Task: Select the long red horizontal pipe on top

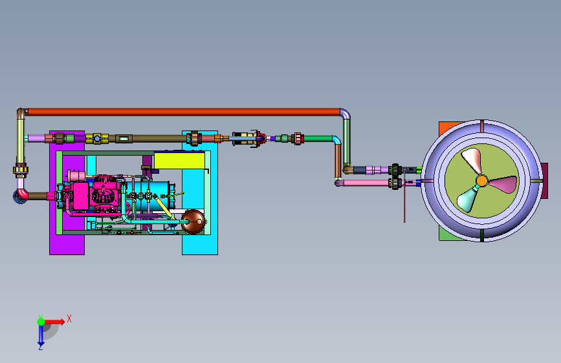Action: pos(184,112)
